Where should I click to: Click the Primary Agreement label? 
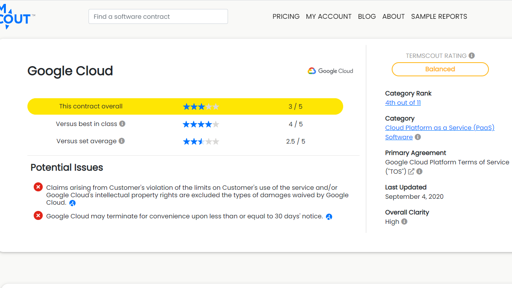tap(416, 153)
